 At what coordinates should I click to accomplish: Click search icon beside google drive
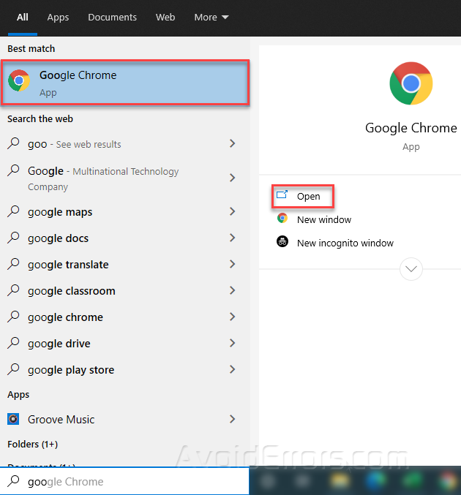coord(13,342)
